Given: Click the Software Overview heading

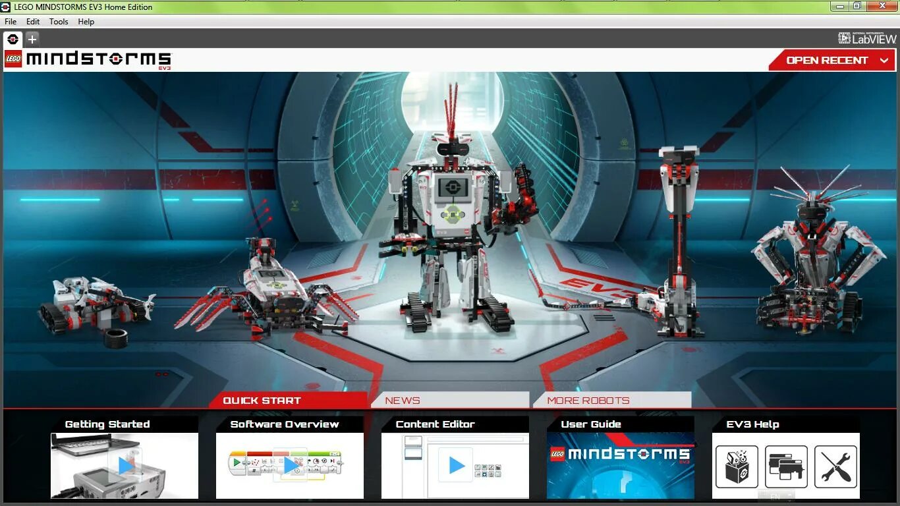Looking at the screenshot, I should coord(285,424).
